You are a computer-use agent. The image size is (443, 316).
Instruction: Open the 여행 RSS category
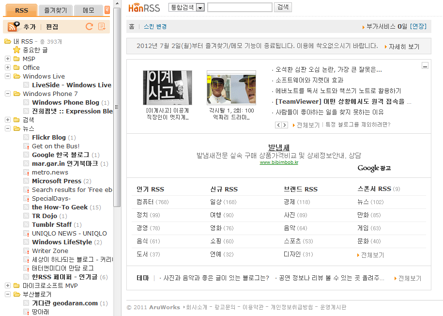point(215,215)
